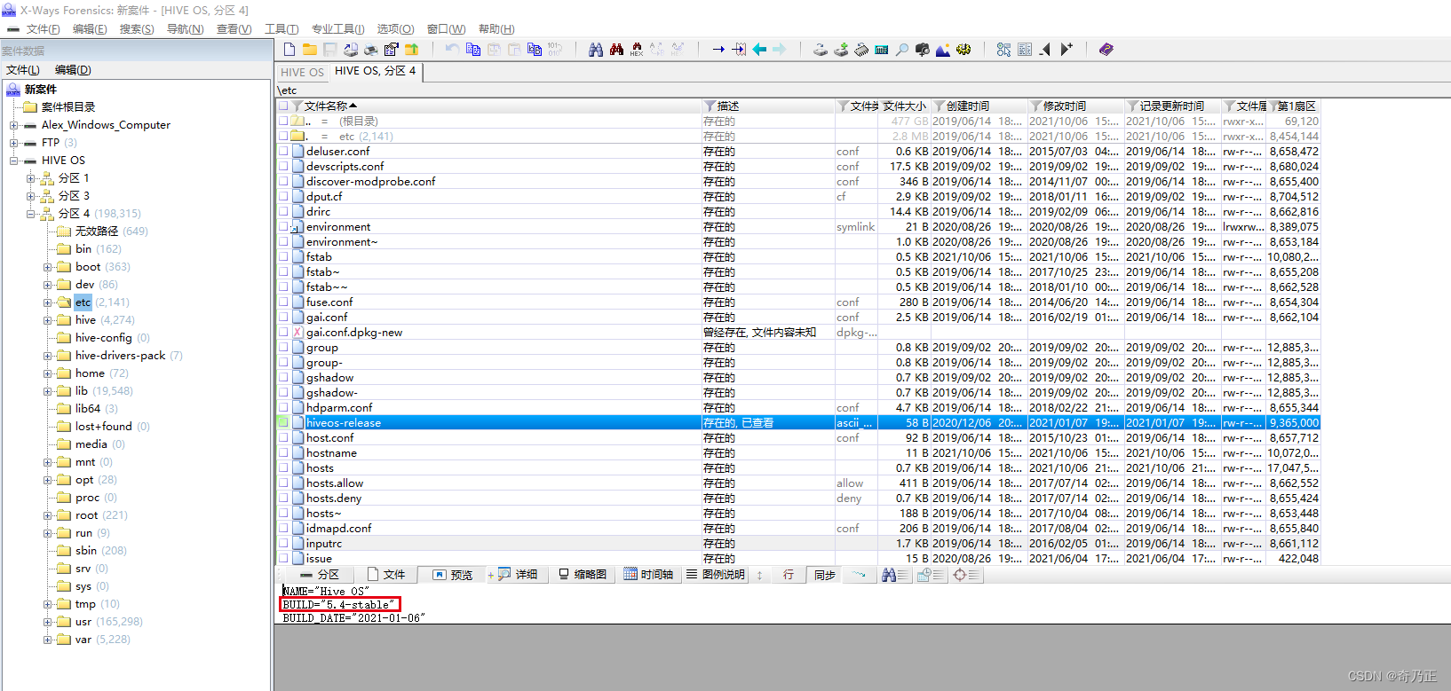Screen dimensions: 1451x691
Task: Click the blue binoculars Find text icon
Action: click(x=596, y=50)
